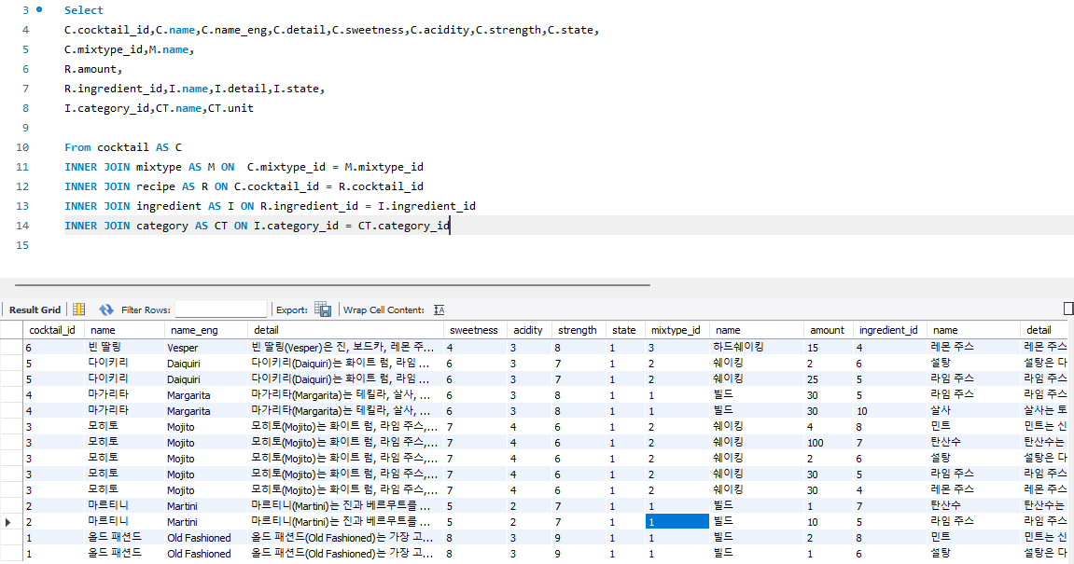Toggle the Wrap Cell Content icon
Image resolution: width=1074 pixels, height=564 pixels.
pos(439,310)
